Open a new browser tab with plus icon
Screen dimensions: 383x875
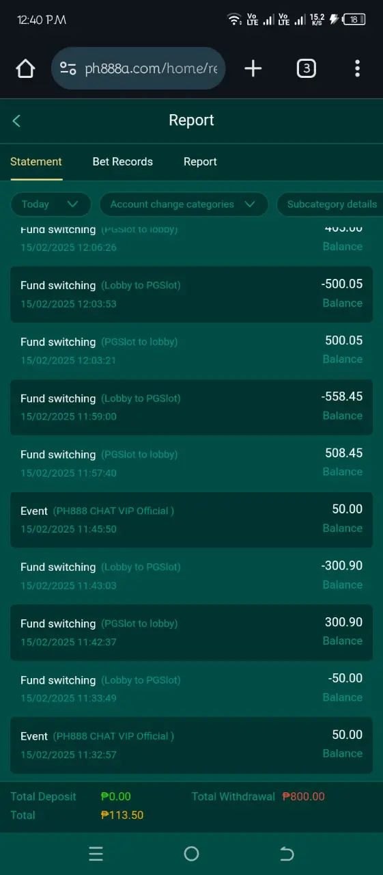[253, 68]
